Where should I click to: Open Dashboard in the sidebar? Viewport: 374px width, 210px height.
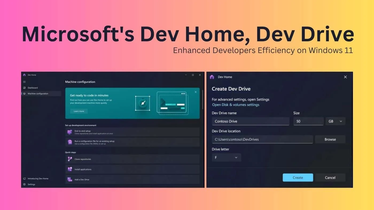41,88
